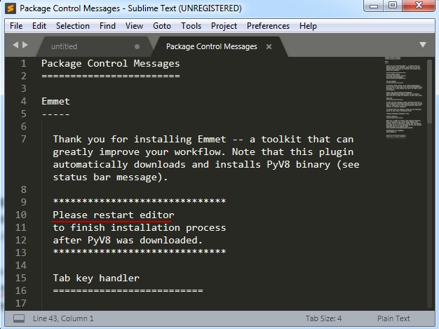The image size is (439, 329).
Task: Click the Sublime Text logo in title bar
Action: point(11,8)
